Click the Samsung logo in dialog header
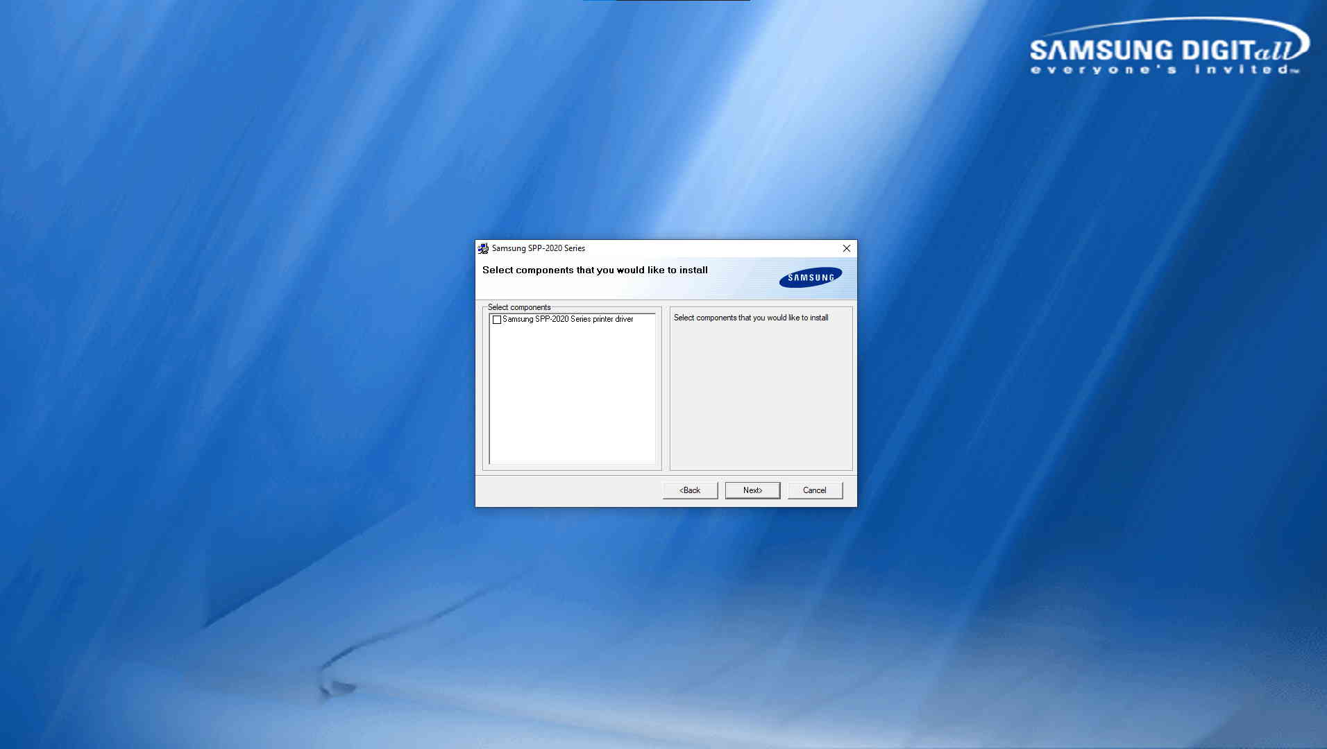This screenshot has width=1327, height=749. 811,277
